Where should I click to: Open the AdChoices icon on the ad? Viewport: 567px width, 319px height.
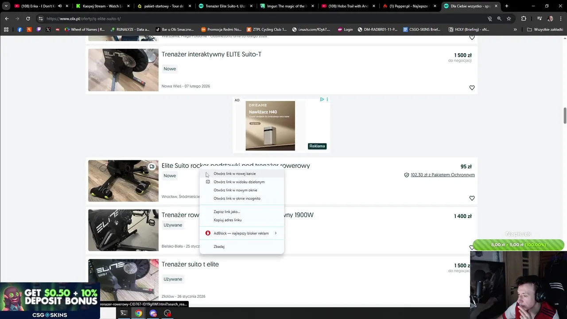click(322, 99)
